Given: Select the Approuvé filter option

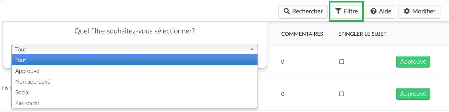Looking at the screenshot, I should [x=135, y=71].
